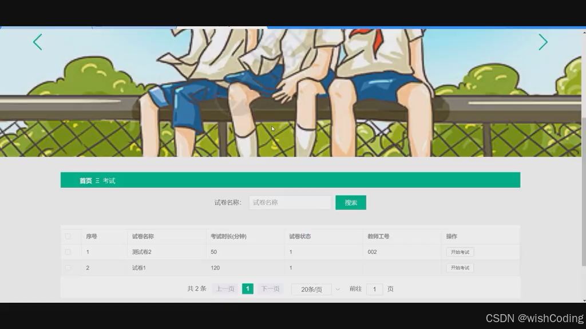
Task: Click the duration value 120
Action: [x=215, y=267]
